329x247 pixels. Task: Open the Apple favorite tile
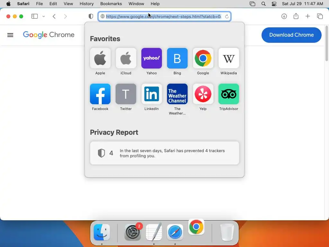coord(100,58)
